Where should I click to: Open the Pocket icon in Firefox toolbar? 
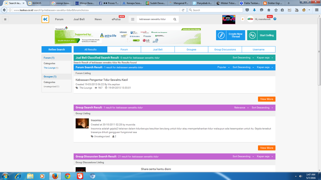tap(247, 10)
